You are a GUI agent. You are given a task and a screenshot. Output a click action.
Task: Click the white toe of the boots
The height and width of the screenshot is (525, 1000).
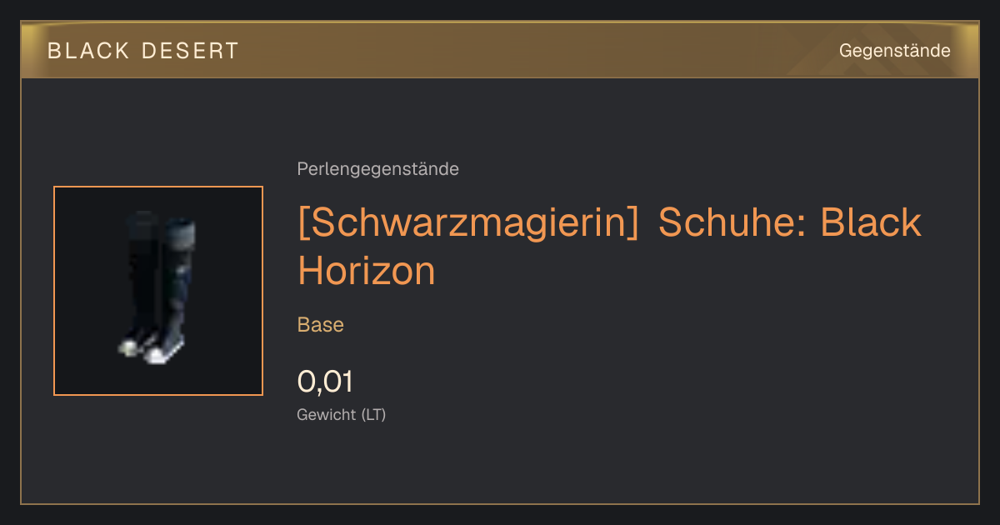158,354
